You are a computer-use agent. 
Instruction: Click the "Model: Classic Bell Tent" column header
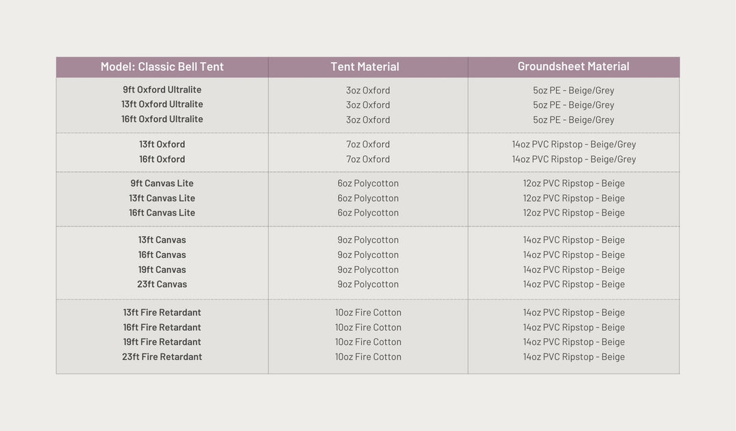pyautogui.click(x=162, y=67)
